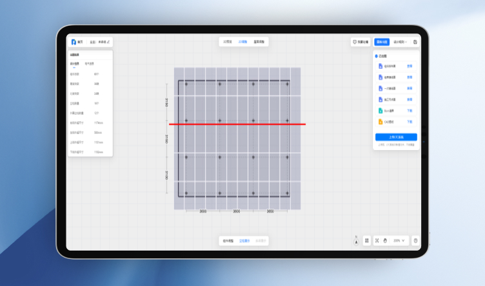Open the 200% zoom level dropdown
Viewport: 485px width, 286px height.
click(x=399, y=240)
